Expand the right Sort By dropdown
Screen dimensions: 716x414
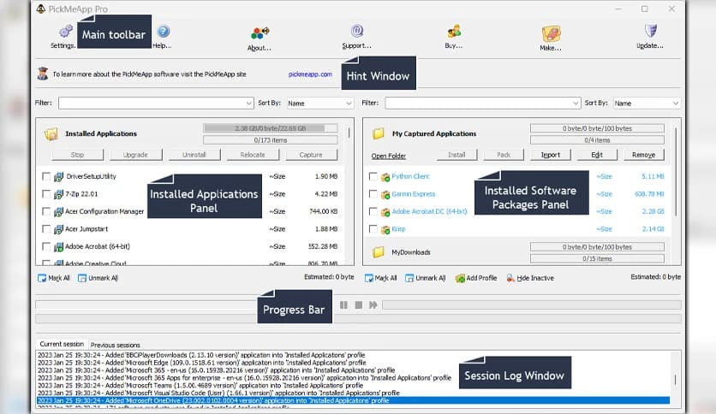tap(646, 103)
